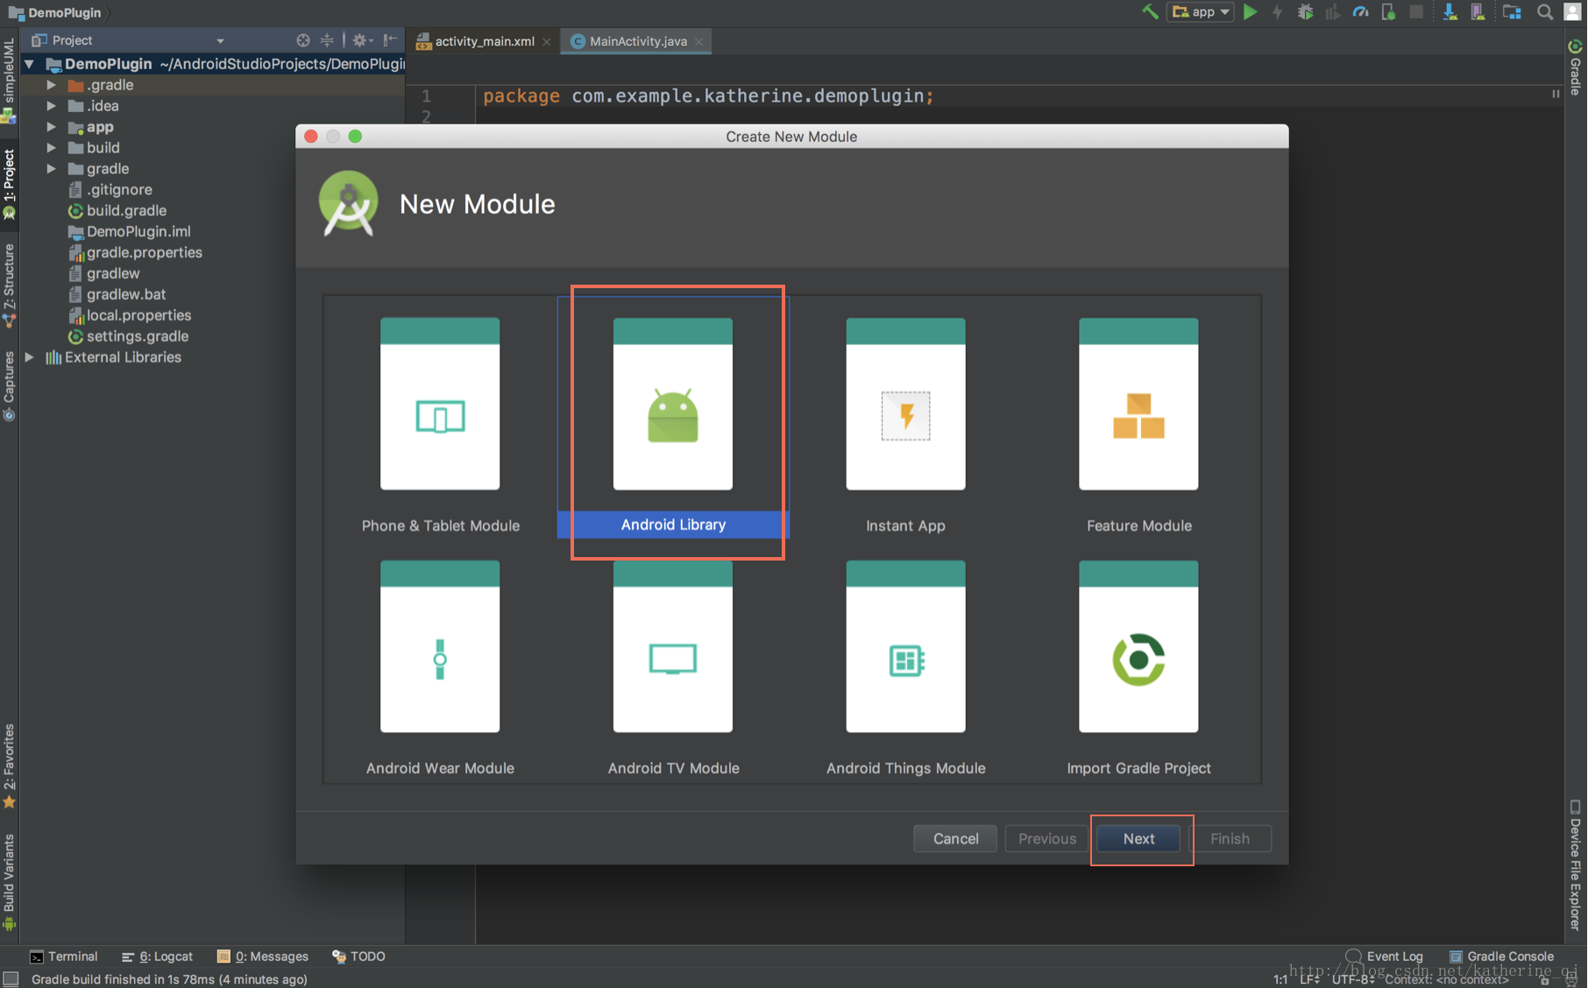Open the Gradle side panel
This screenshot has height=988, width=1588.
[x=1576, y=67]
